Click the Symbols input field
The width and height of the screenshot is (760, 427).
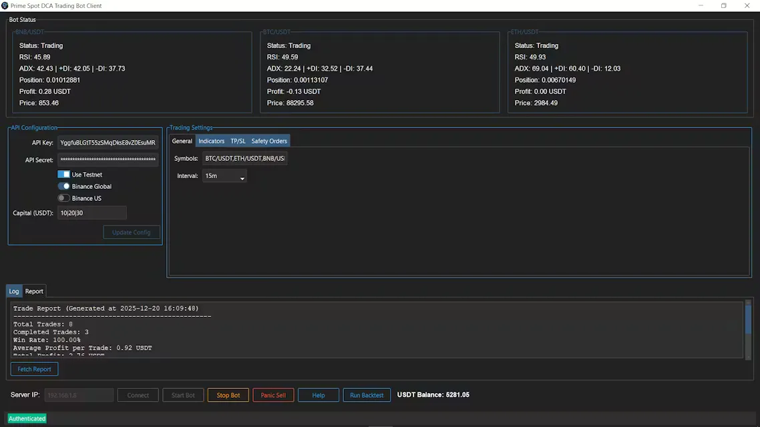[x=245, y=158]
